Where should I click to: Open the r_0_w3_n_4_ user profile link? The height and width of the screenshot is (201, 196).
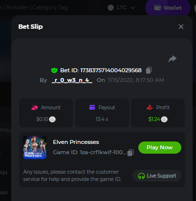coord(72,80)
